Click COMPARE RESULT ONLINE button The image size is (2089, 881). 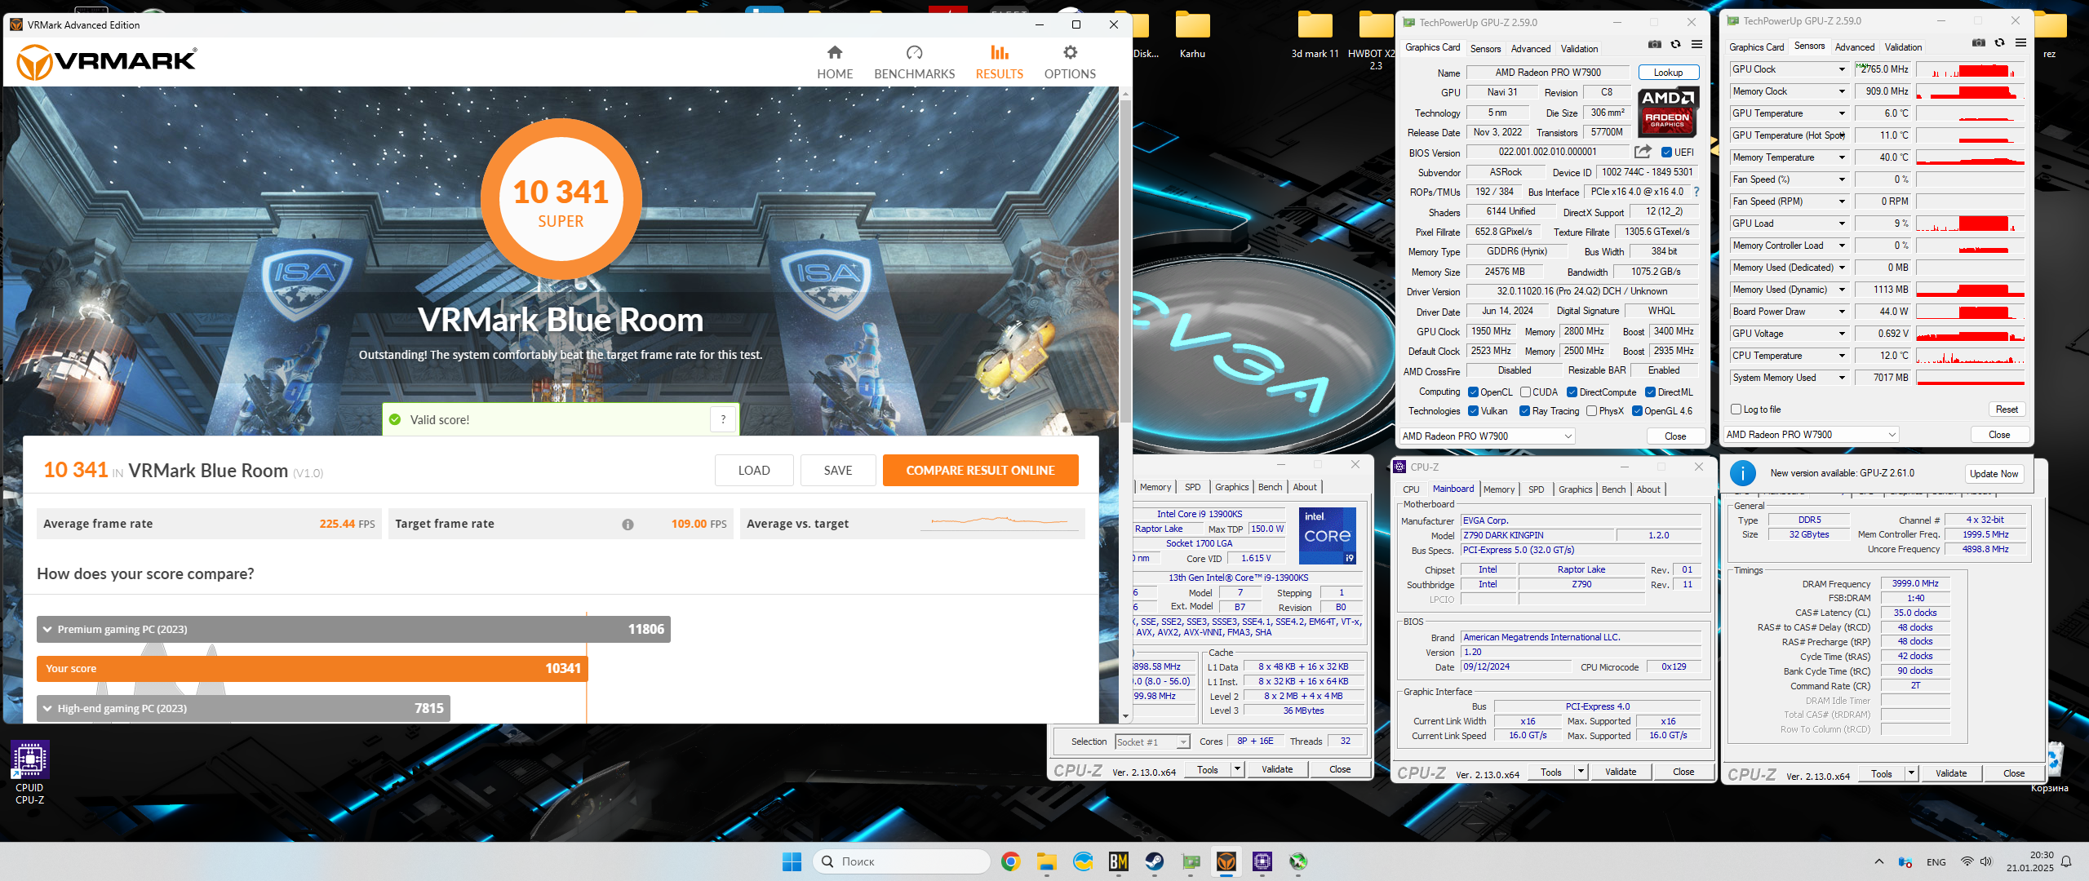[x=980, y=471]
